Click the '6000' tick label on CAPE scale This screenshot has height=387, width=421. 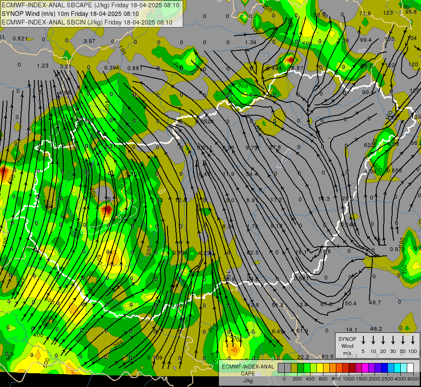413,379
